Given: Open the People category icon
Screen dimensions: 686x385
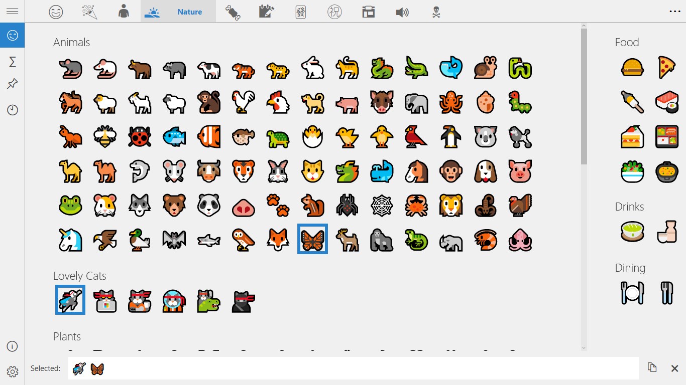Looking at the screenshot, I should (123, 11).
